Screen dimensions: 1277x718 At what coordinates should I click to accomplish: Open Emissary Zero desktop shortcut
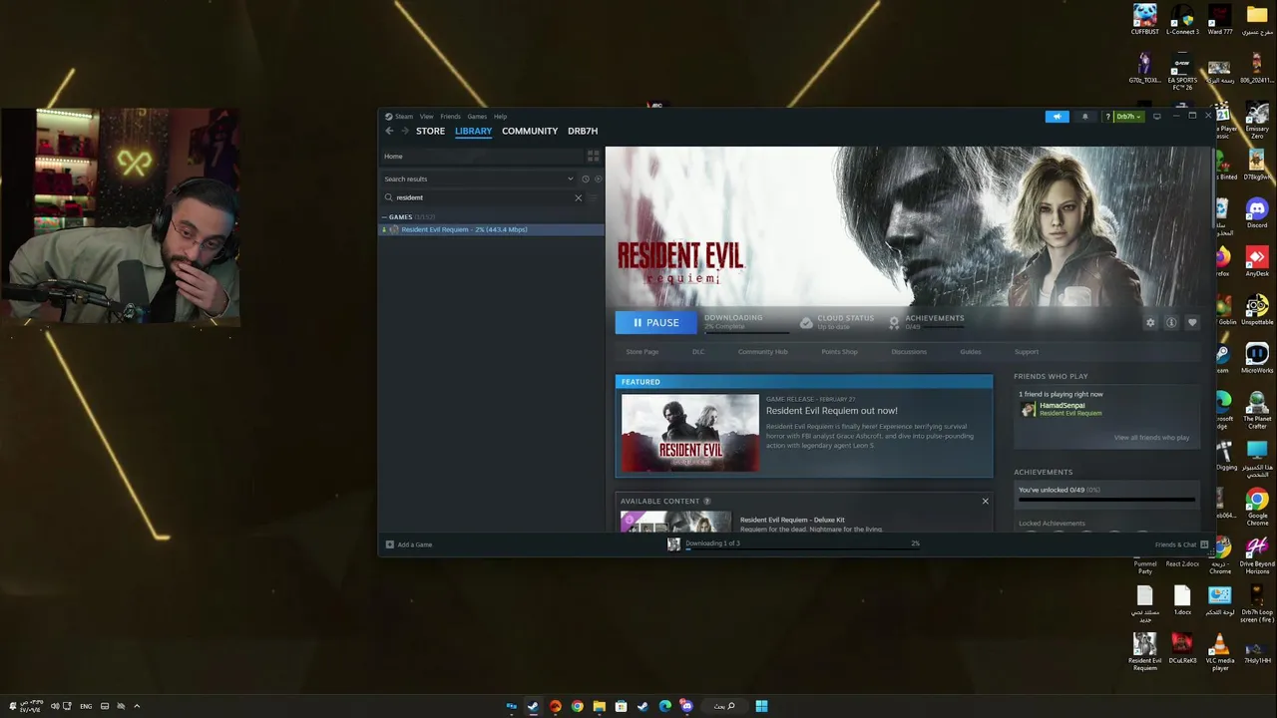tap(1256, 120)
